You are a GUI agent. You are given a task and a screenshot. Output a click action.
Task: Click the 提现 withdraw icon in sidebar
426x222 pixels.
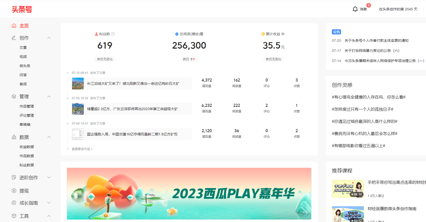[14, 191]
